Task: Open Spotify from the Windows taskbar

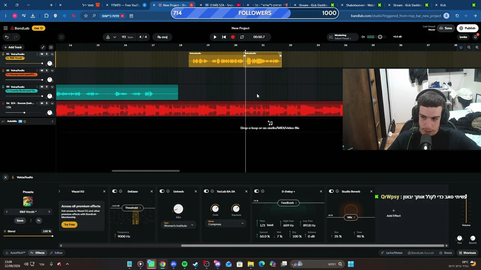Action: [185, 264]
